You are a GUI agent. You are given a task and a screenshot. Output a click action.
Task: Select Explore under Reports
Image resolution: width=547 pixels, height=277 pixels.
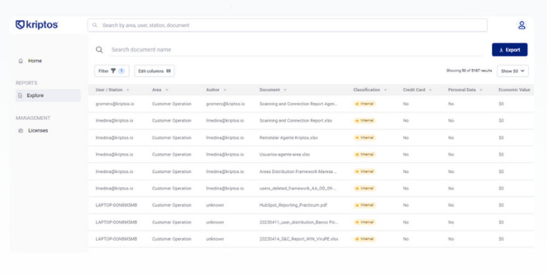tap(48, 96)
